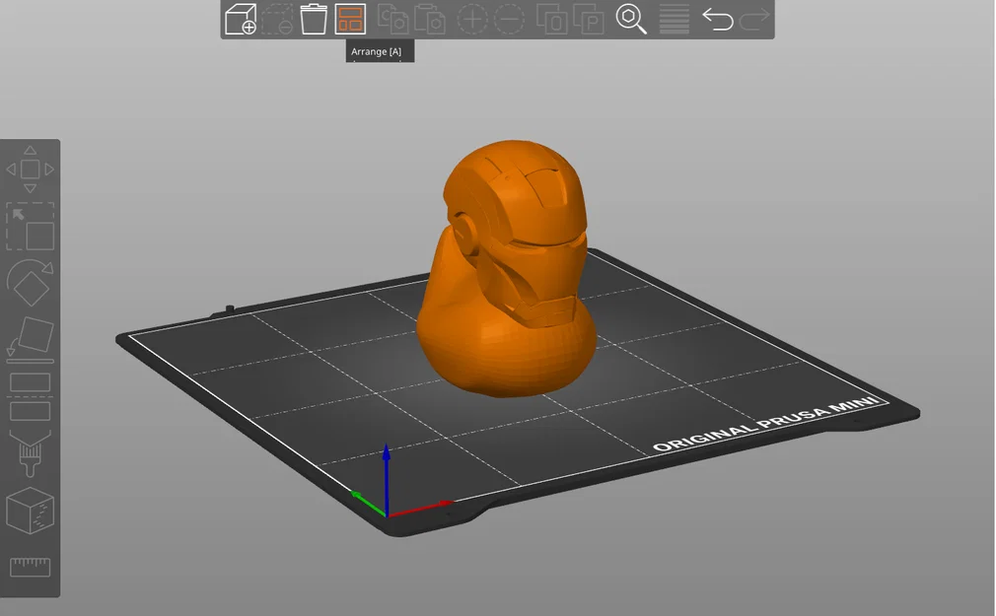Select the Place on face tool
The height and width of the screenshot is (616, 996).
pos(30,340)
